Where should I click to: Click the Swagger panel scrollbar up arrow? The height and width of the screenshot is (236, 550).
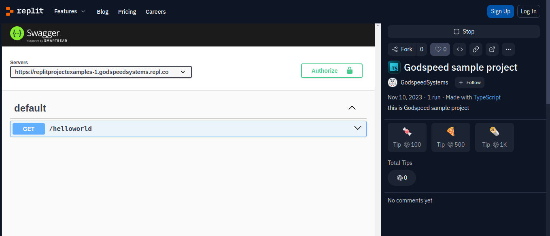(378, 26)
